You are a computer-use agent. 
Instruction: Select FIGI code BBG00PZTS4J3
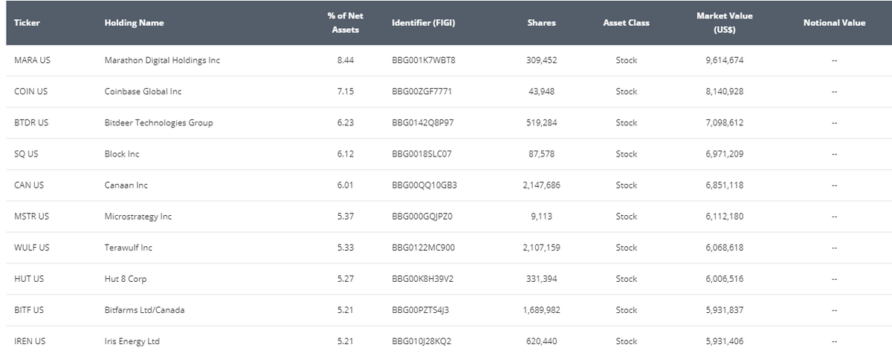pyautogui.click(x=420, y=310)
